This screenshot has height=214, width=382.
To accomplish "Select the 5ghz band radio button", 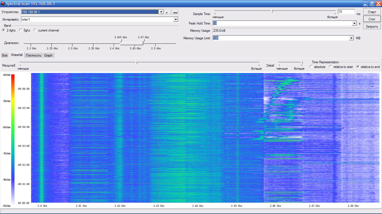I will pyautogui.click(x=21, y=30).
